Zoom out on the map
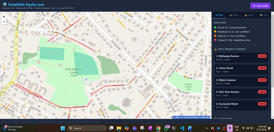274x132 pixels. click(4, 22)
